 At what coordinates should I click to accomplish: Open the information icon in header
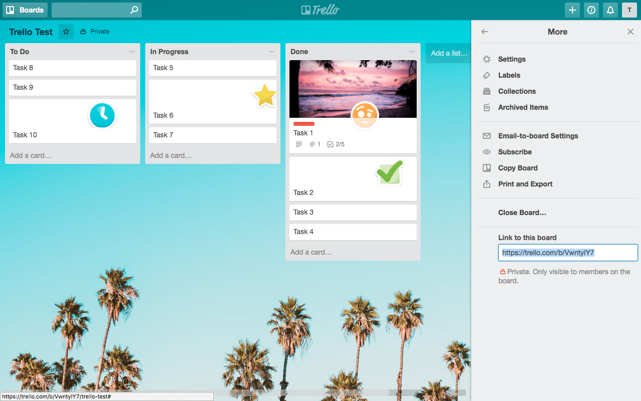[x=591, y=10]
